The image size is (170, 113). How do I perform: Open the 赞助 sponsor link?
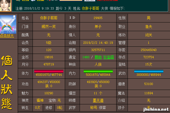98,57
